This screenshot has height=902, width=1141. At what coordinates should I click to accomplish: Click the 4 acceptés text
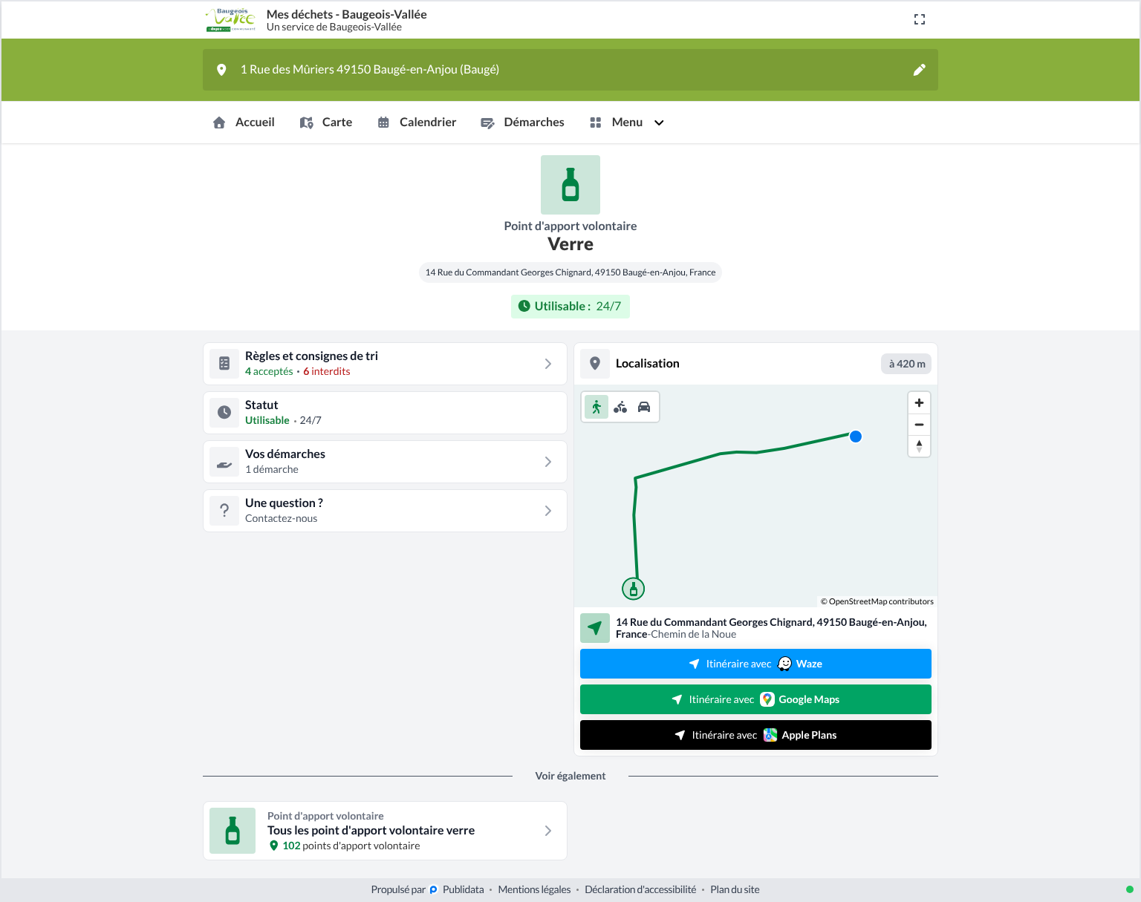(x=269, y=371)
